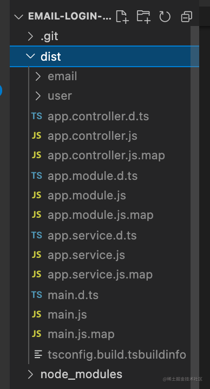Image resolution: width=210 pixels, height=389 pixels.
Task: Open the app.controller.js file
Action: (x=93, y=136)
